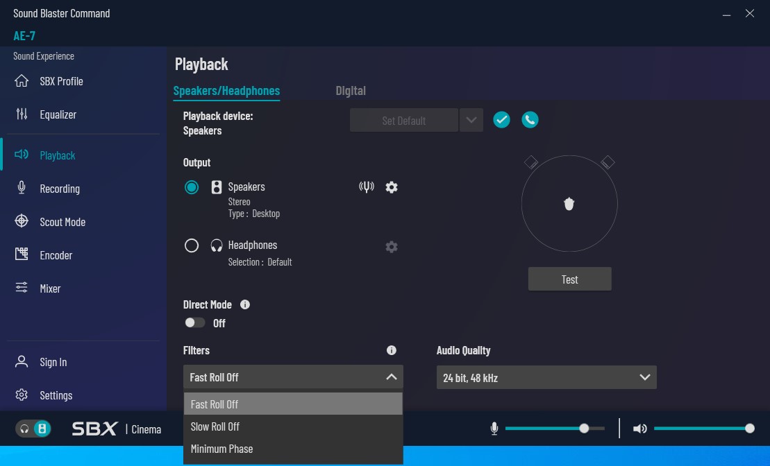Viewport: 770px width, 466px height.
Task: Click the SBX logo in bottom bar
Action: click(x=95, y=429)
